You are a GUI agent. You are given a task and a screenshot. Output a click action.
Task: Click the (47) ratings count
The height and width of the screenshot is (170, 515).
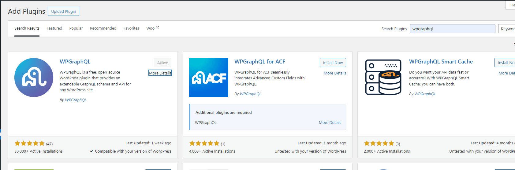coord(49,144)
